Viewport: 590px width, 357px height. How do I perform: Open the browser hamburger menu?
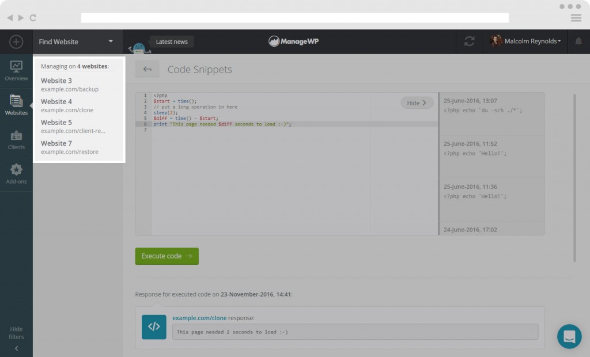click(576, 18)
